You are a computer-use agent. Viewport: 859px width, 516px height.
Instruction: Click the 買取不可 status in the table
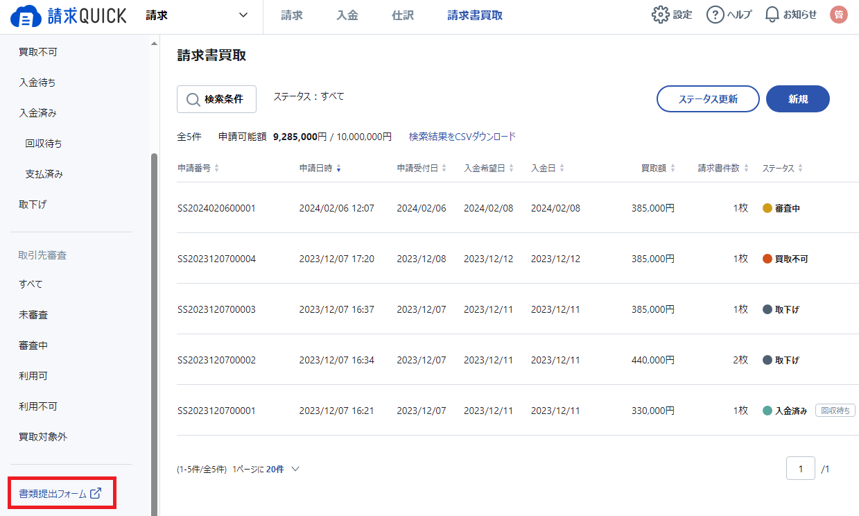tap(786, 259)
